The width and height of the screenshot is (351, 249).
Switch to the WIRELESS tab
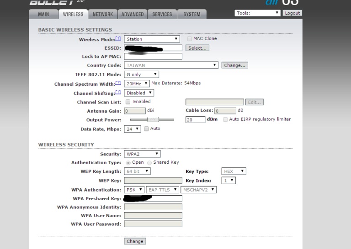(73, 14)
